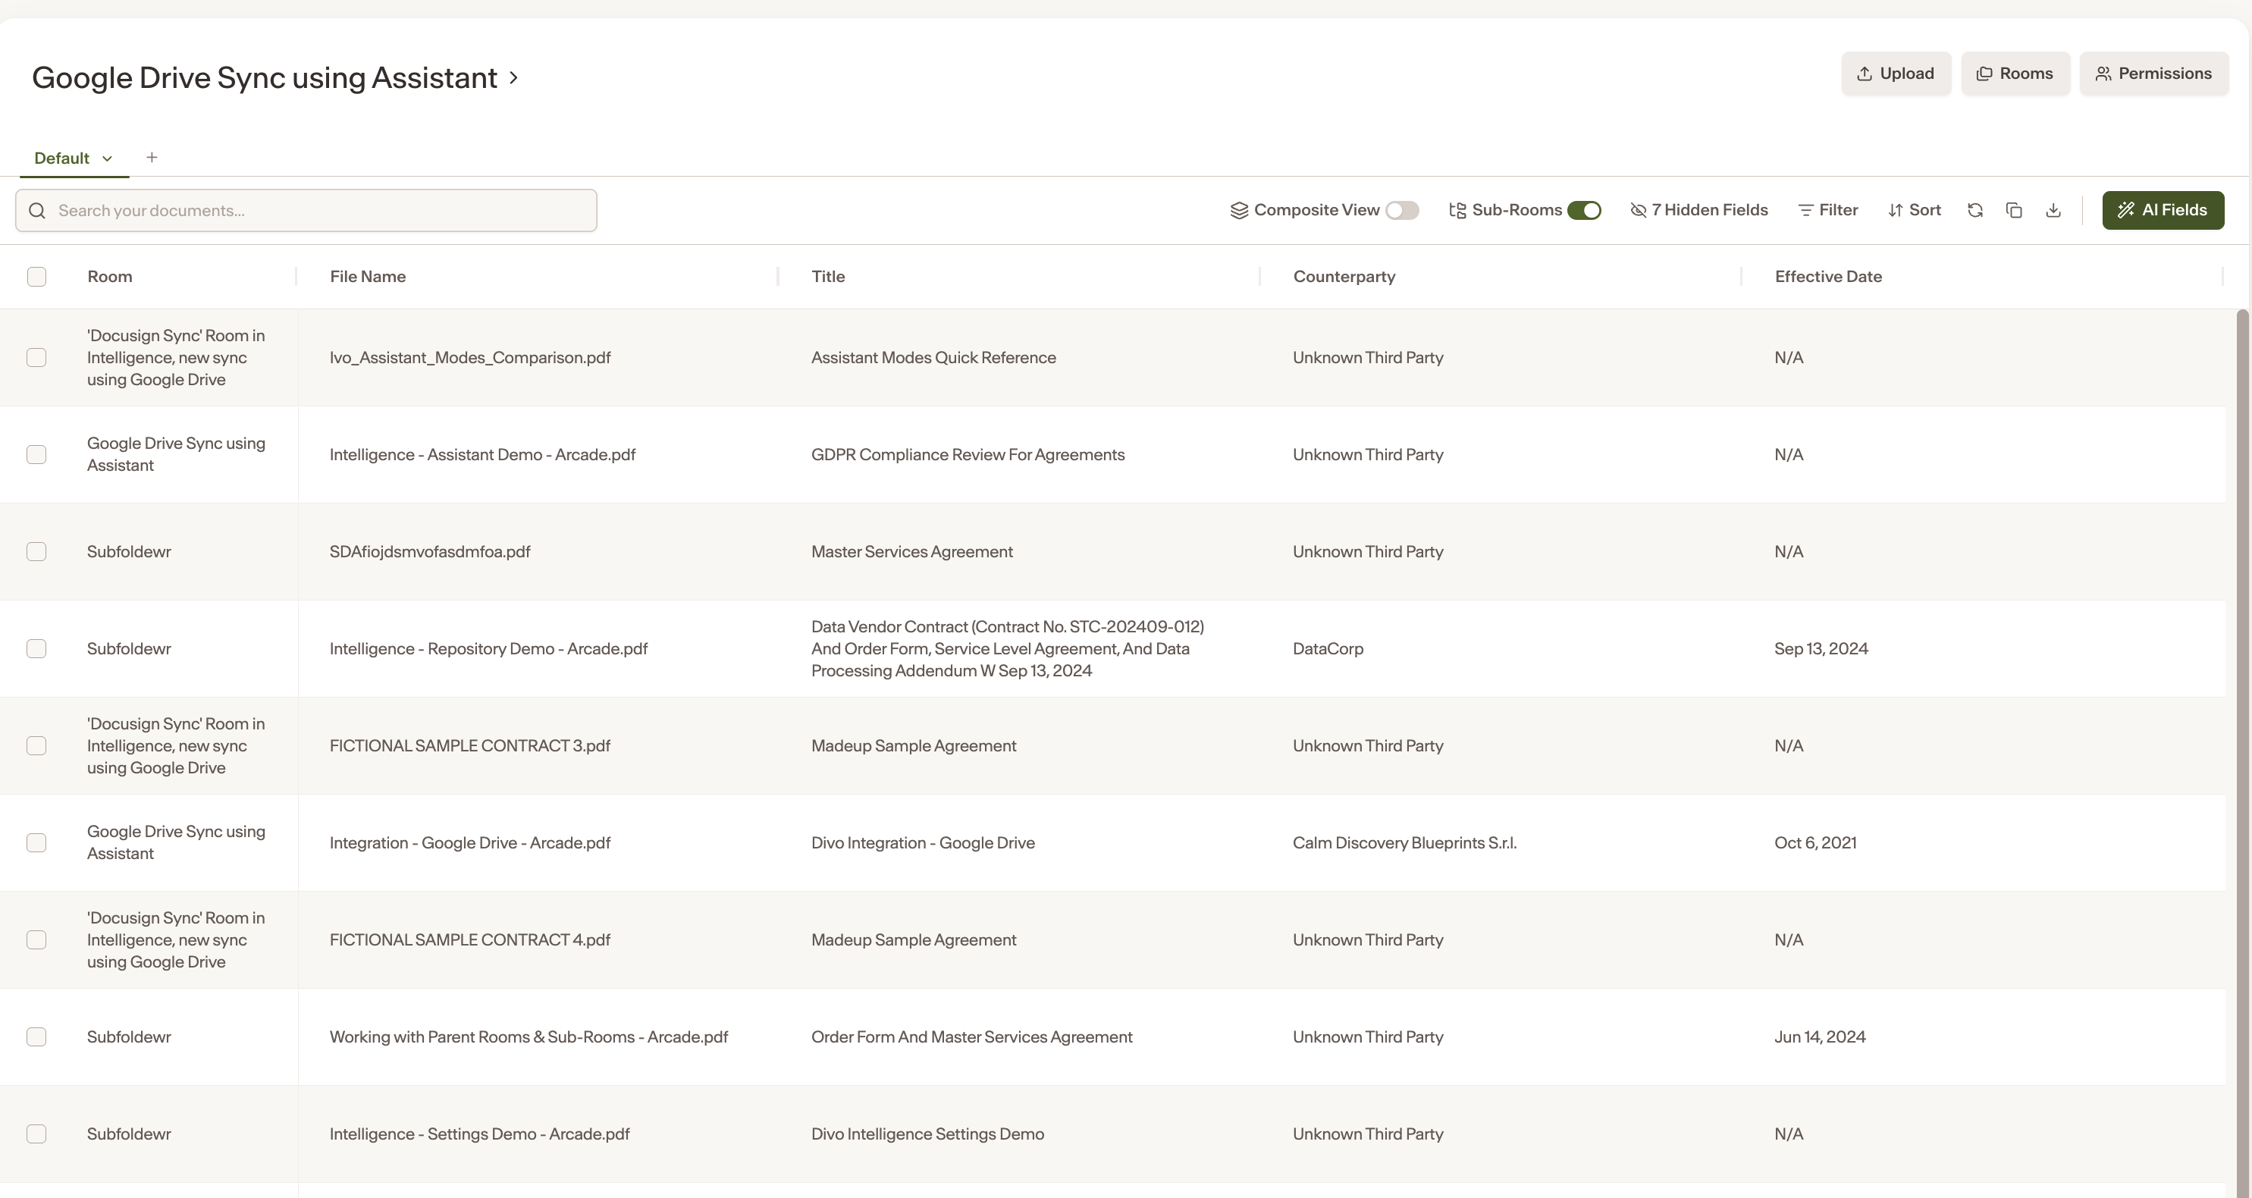Click the Room column header
Screen dimensions: 2252x1198
click(110, 276)
